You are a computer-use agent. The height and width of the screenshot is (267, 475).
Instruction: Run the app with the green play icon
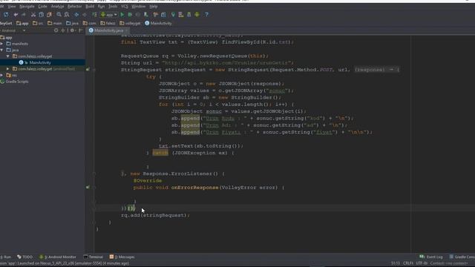coord(122,15)
